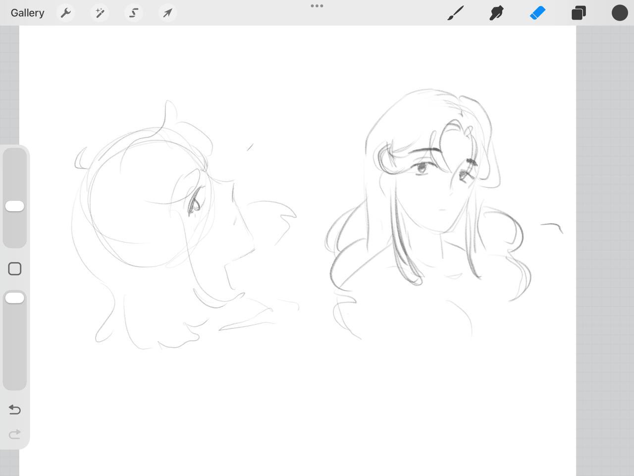Select the Paint brush tool

[455, 13]
